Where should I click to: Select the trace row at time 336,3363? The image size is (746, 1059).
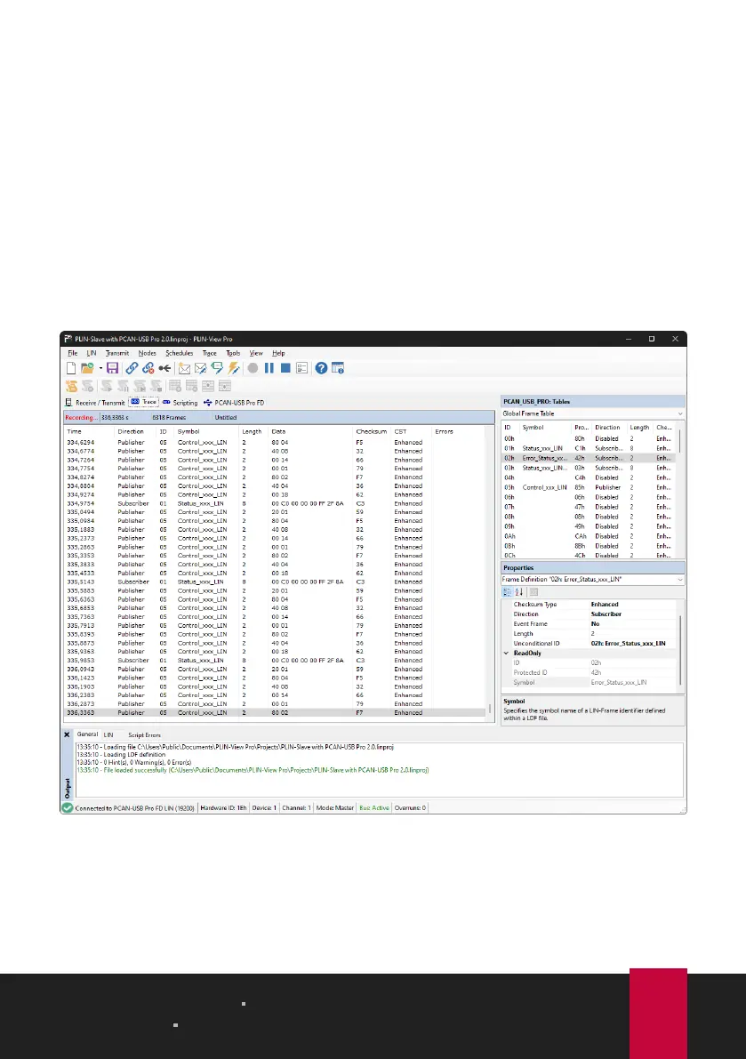tap(275, 712)
